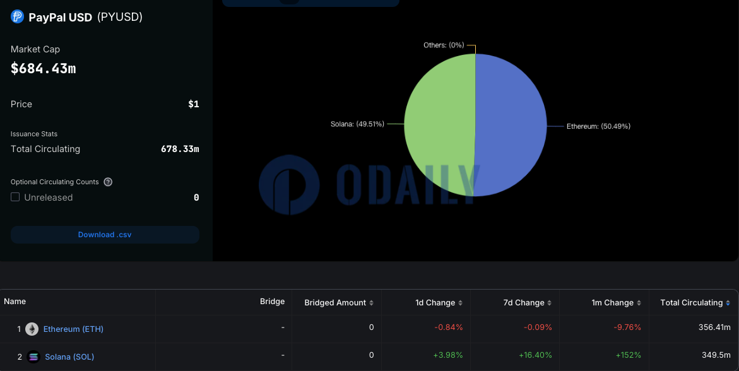739x371 pixels.
Task: Click the Ethereum: (50.49%) chart label
Action: [x=598, y=126]
